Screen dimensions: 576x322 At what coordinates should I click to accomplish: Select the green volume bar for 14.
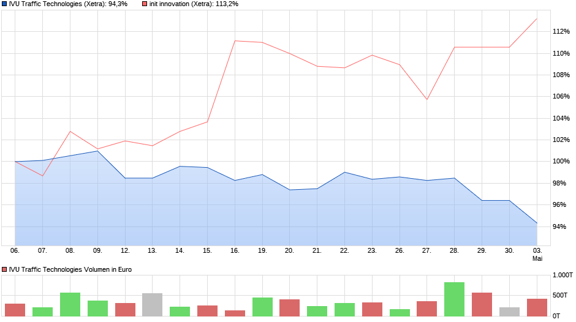180,312
